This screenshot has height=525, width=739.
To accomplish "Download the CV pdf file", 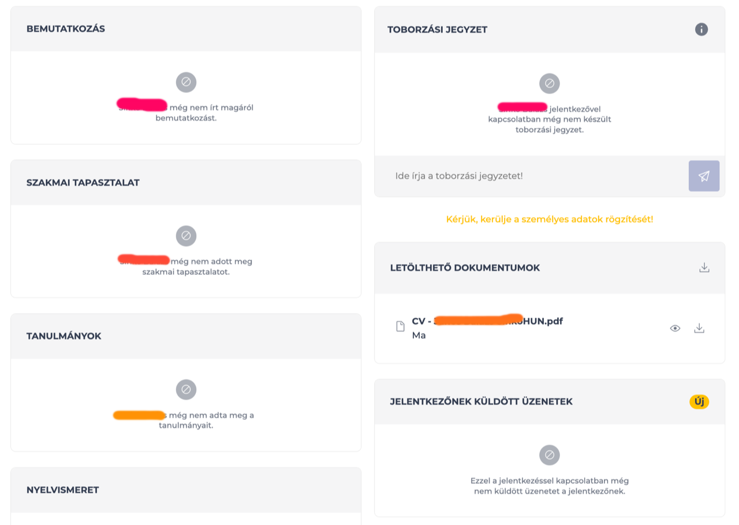I will [x=699, y=328].
